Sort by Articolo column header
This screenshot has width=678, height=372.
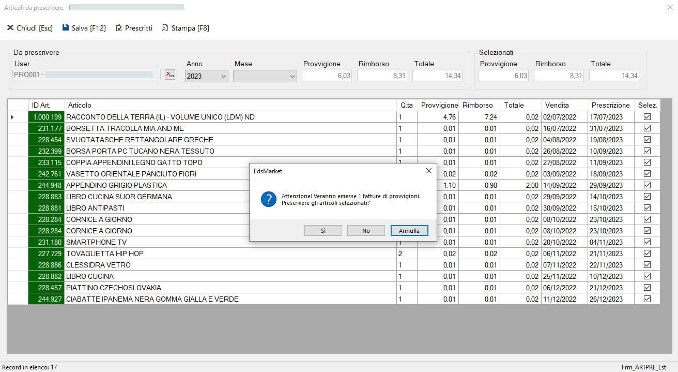pos(230,105)
